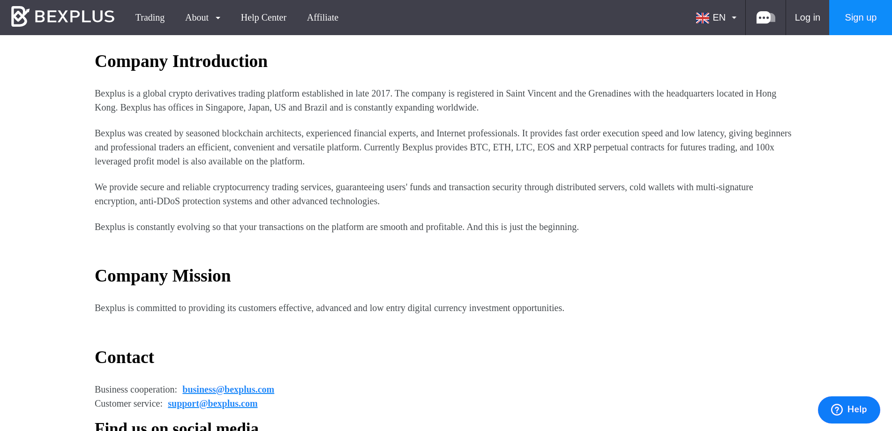
Task: Open the Affiliate menu item
Action: tap(322, 17)
